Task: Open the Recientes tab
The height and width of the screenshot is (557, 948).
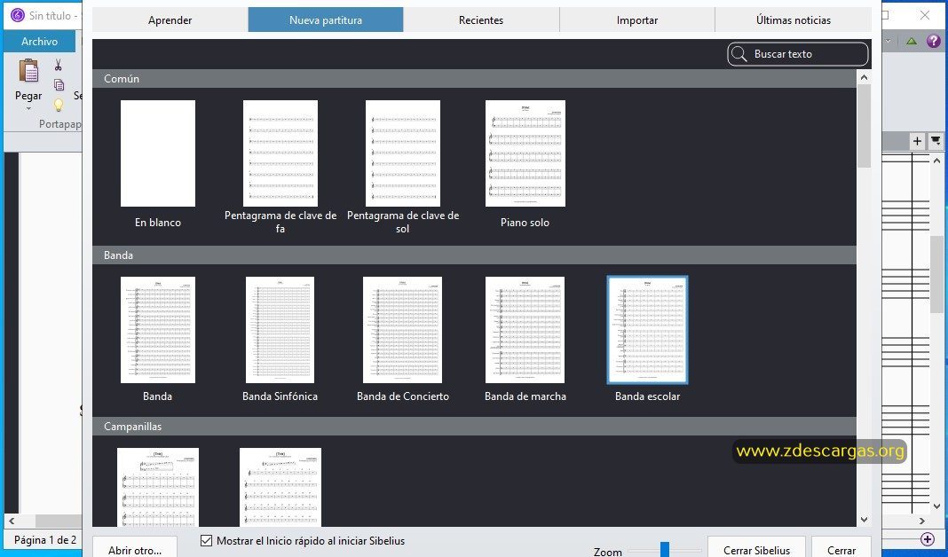Action: click(481, 20)
